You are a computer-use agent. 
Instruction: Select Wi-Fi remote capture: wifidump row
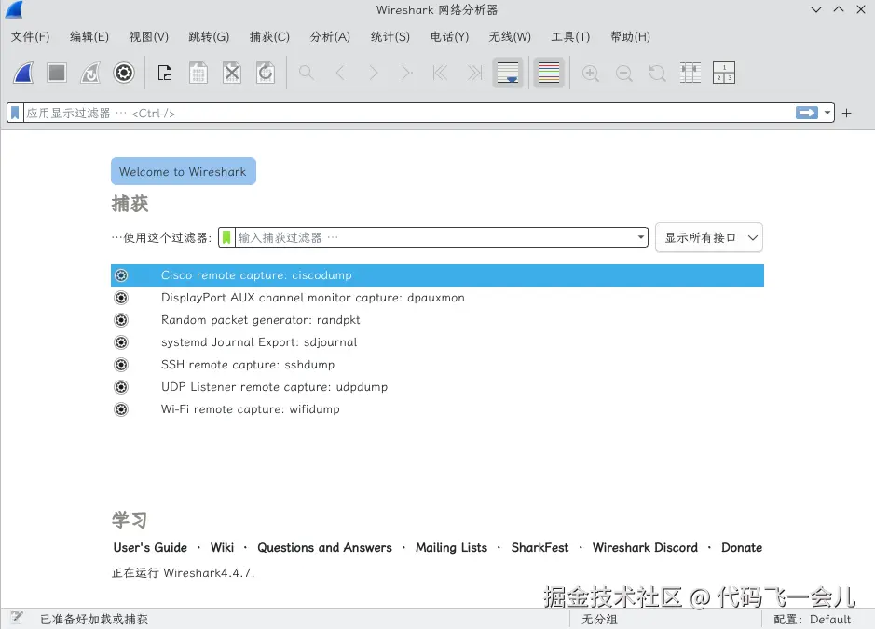(437, 408)
